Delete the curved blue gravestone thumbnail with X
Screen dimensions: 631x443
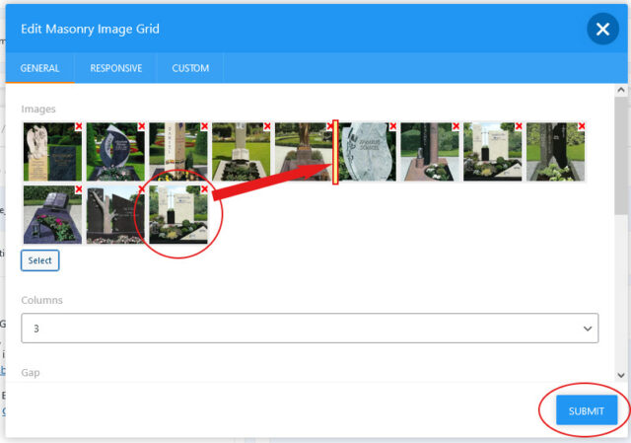coord(142,126)
